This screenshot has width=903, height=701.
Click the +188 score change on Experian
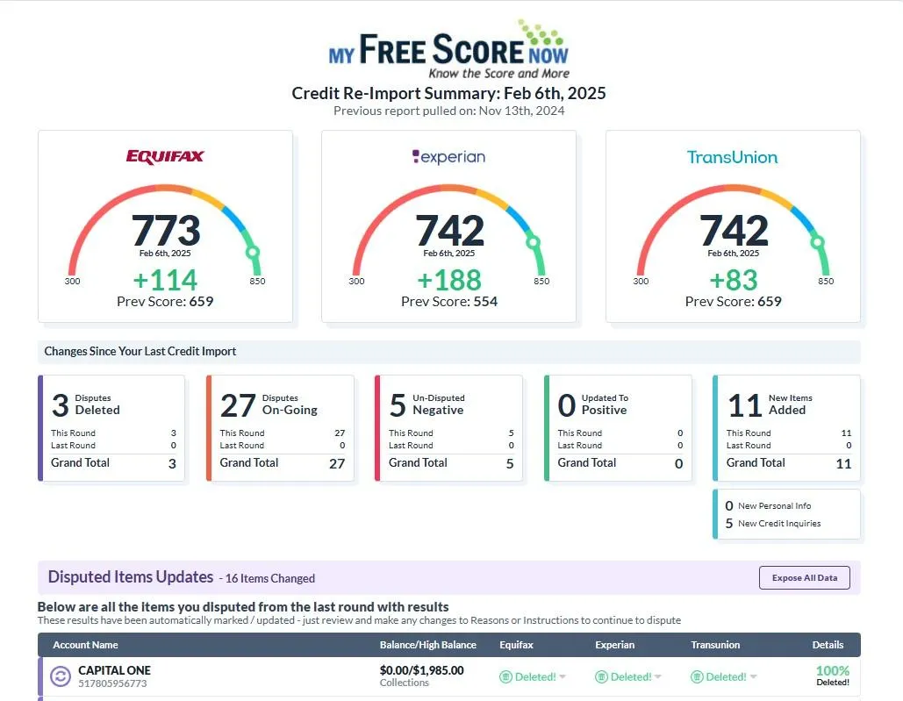click(449, 280)
